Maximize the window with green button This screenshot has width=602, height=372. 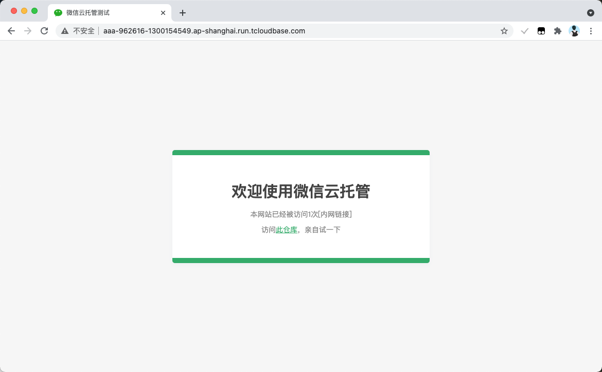click(x=34, y=11)
